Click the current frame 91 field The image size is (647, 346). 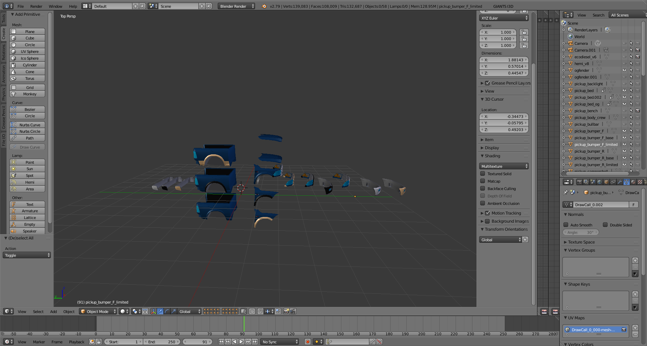(x=197, y=342)
